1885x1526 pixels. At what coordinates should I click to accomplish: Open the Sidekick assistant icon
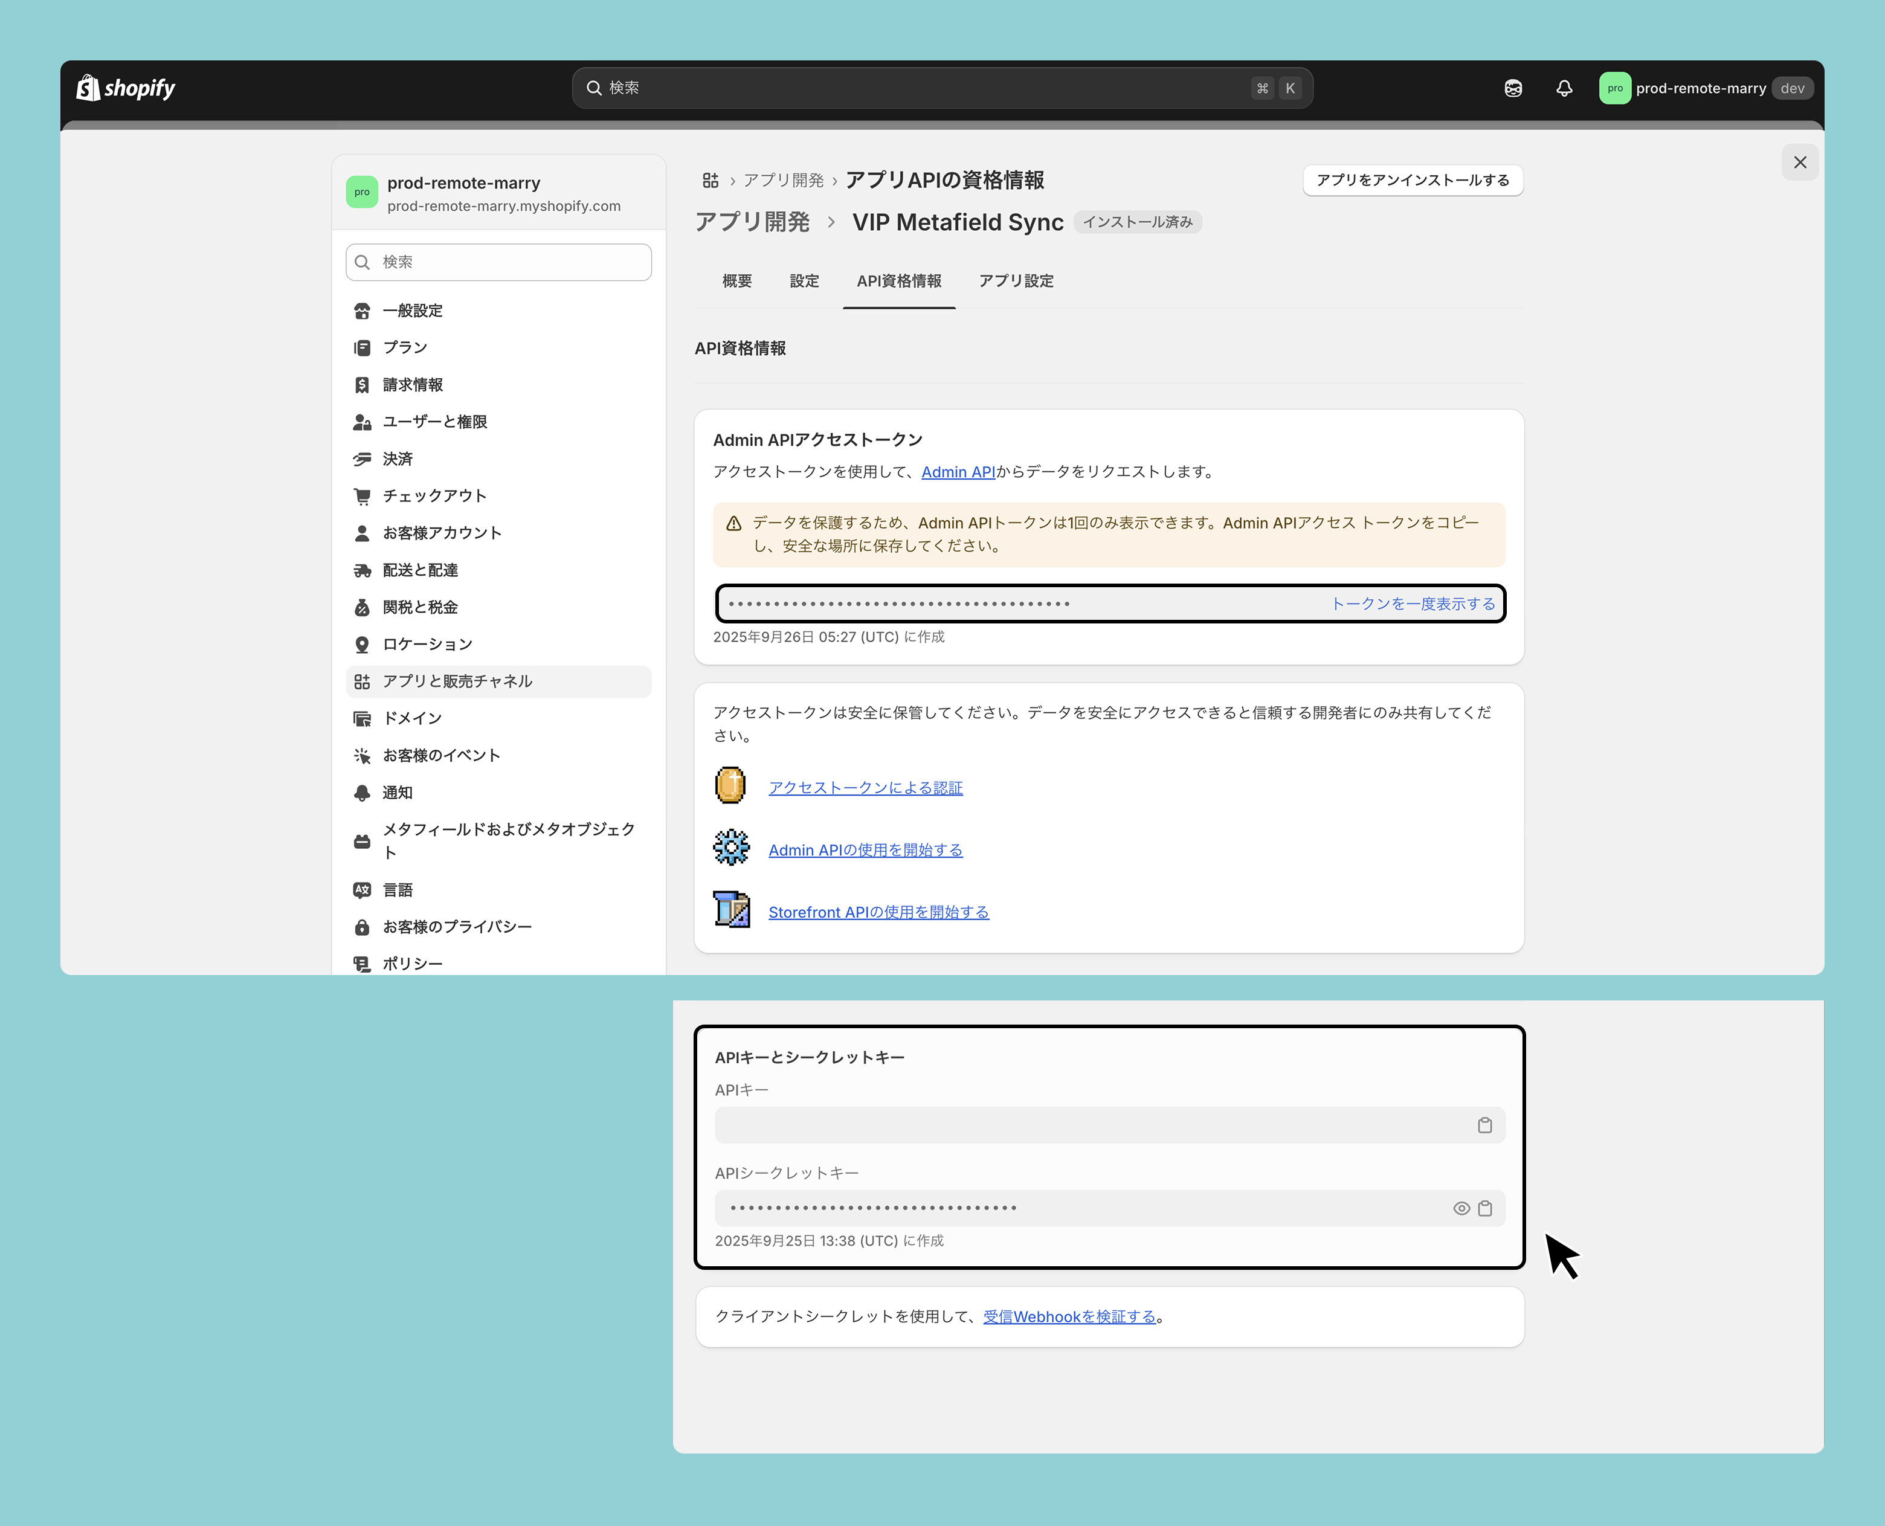coord(1513,88)
